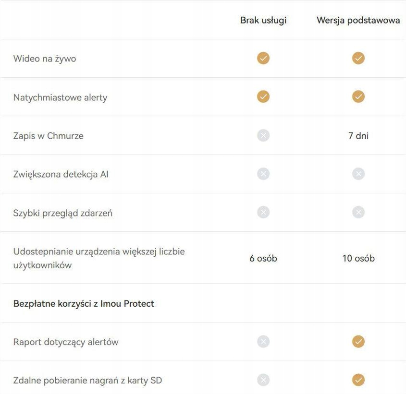Click Zwiększona detekcja AI cross under Wersja podstawowa
The image size is (406, 394).
tap(358, 174)
